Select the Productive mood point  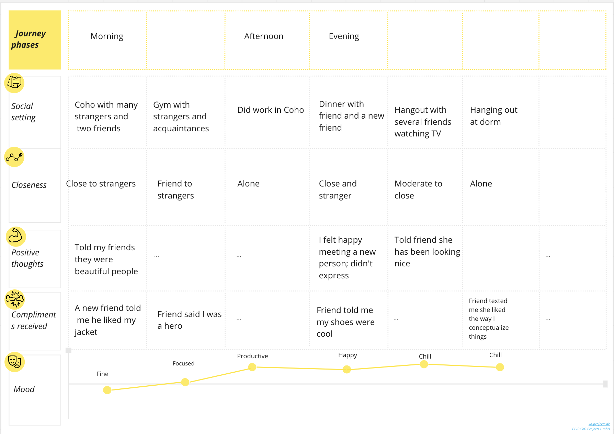click(x=252, y=367)
